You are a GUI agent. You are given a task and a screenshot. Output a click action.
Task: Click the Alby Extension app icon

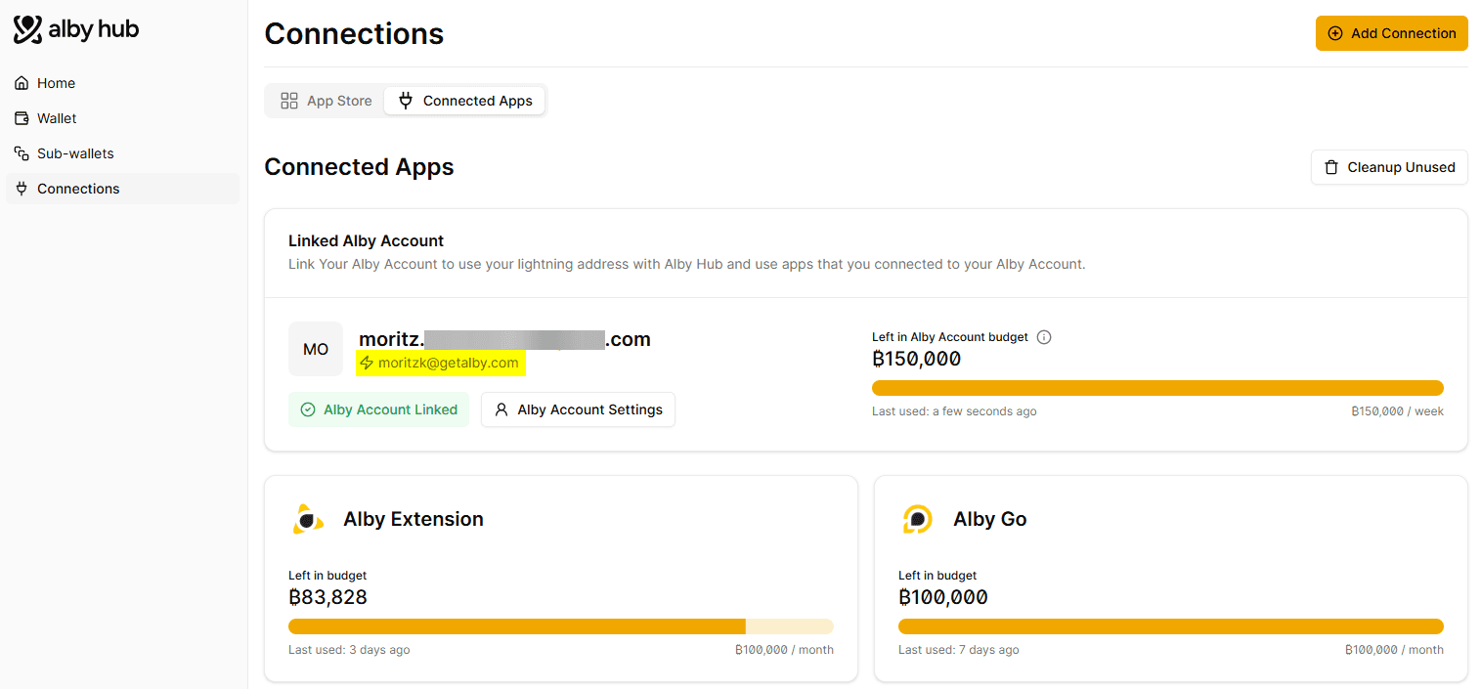pos(308,519)
